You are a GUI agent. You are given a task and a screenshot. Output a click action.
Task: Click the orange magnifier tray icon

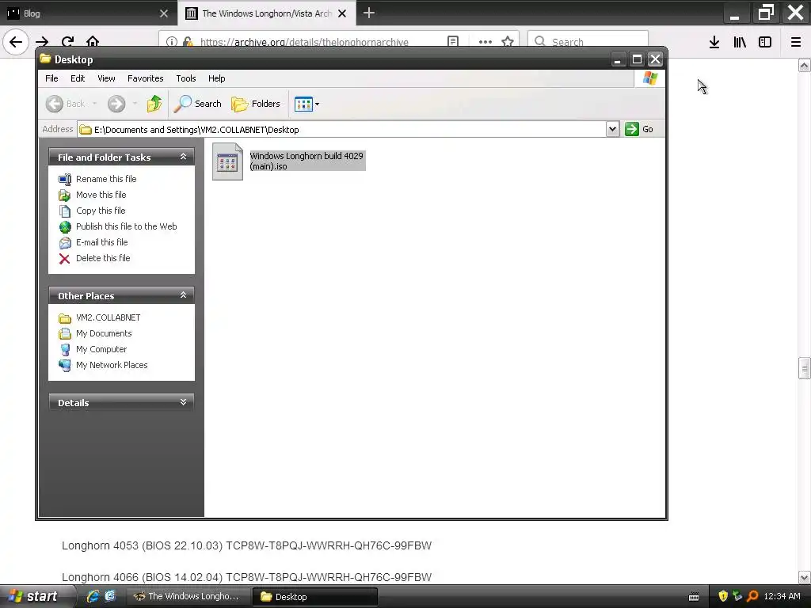[753, 596]
